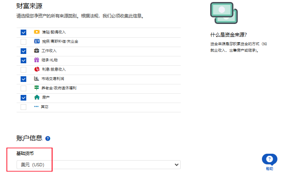Enable the 残疾/离职补偿/失业金 checkbox
The width and height of the screenshot is (283, 174).
23,41
